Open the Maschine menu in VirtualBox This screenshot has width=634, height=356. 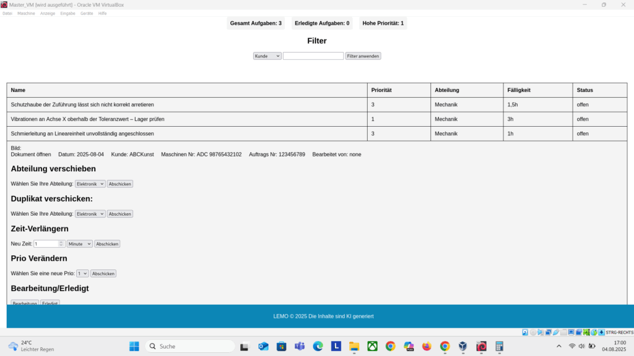pos(26,13)
